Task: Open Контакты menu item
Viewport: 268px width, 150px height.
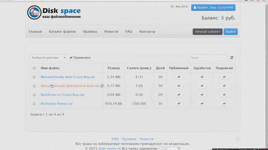Action: click(x=147, y=32)
